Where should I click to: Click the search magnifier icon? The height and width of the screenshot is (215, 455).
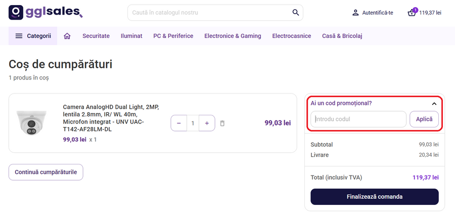coord(296,12)
